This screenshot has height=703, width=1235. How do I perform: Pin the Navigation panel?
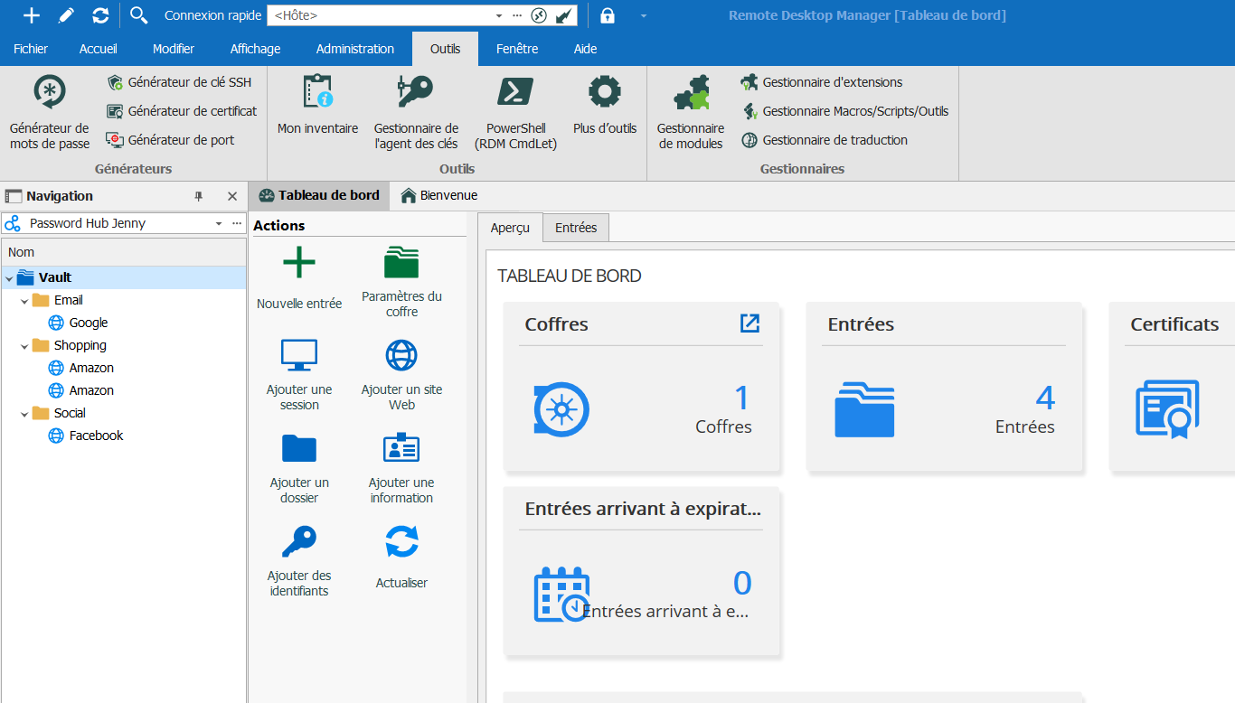click(x=199, y=196)
